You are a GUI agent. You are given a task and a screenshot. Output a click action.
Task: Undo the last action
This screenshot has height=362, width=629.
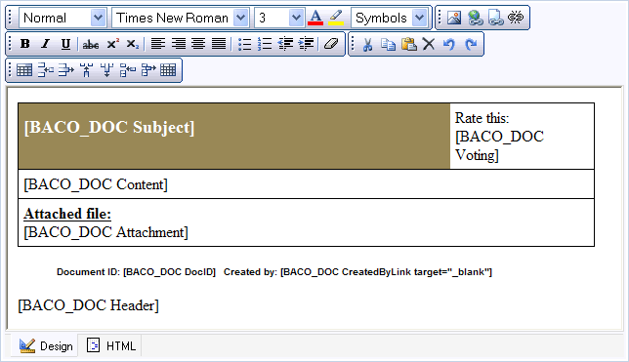click(449, 44)
